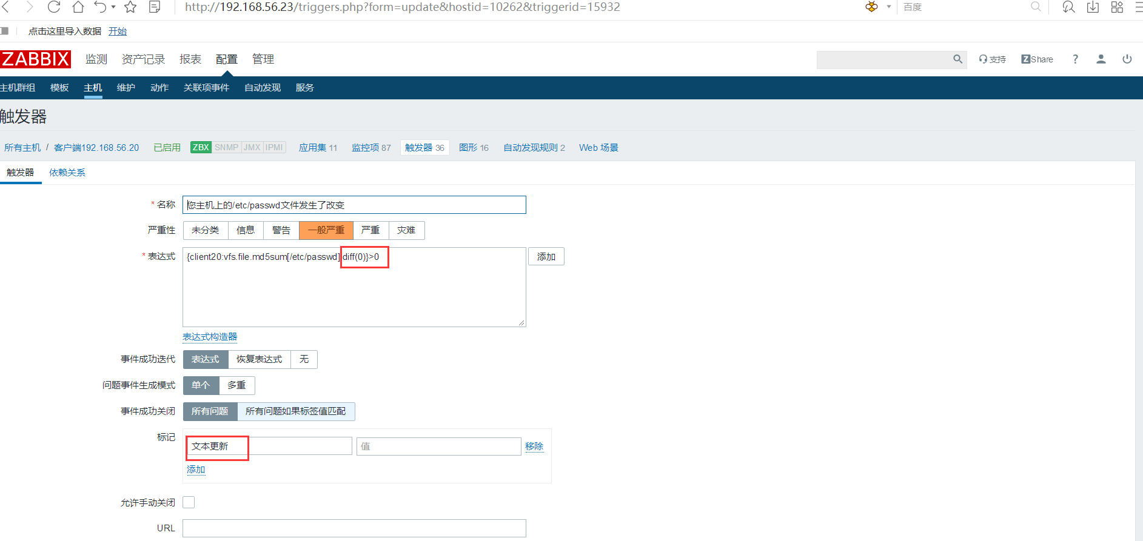Click the undo/restore tab icon
The width and height of the screenshot is (1143, 541).
101,7
